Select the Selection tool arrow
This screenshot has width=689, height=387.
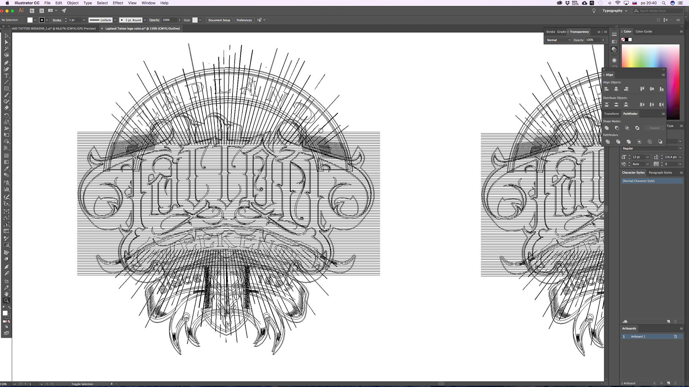pos(6,35)
